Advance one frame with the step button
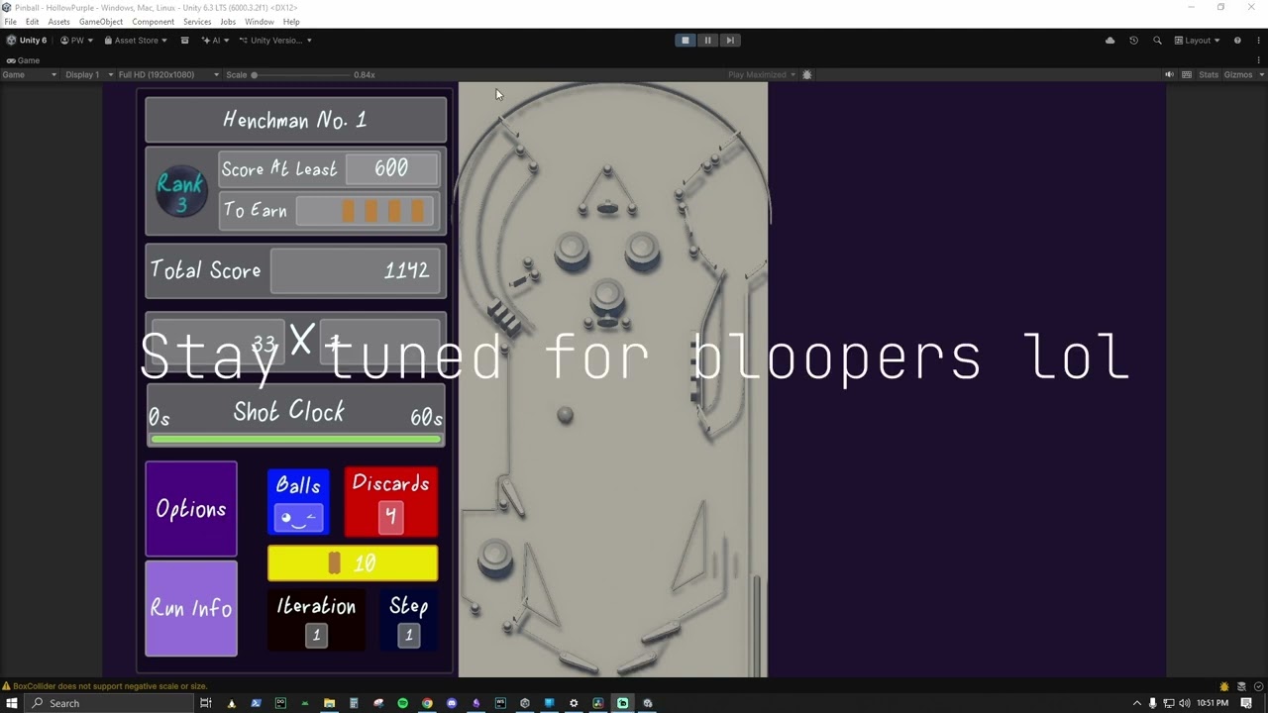The image size is (1268, 713). [x=730, y=41]
